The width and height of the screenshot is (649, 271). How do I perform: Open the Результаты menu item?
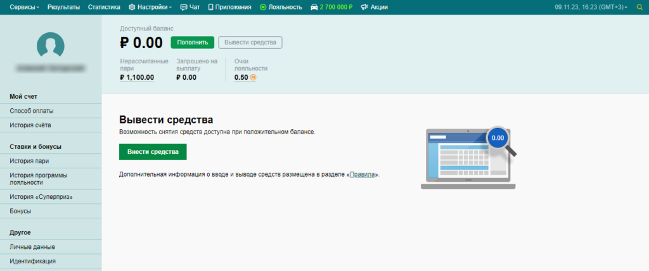coord(64,7)
